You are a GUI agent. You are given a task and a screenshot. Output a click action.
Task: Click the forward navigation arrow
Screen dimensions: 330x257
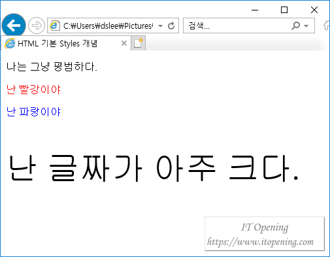point(37,26)
